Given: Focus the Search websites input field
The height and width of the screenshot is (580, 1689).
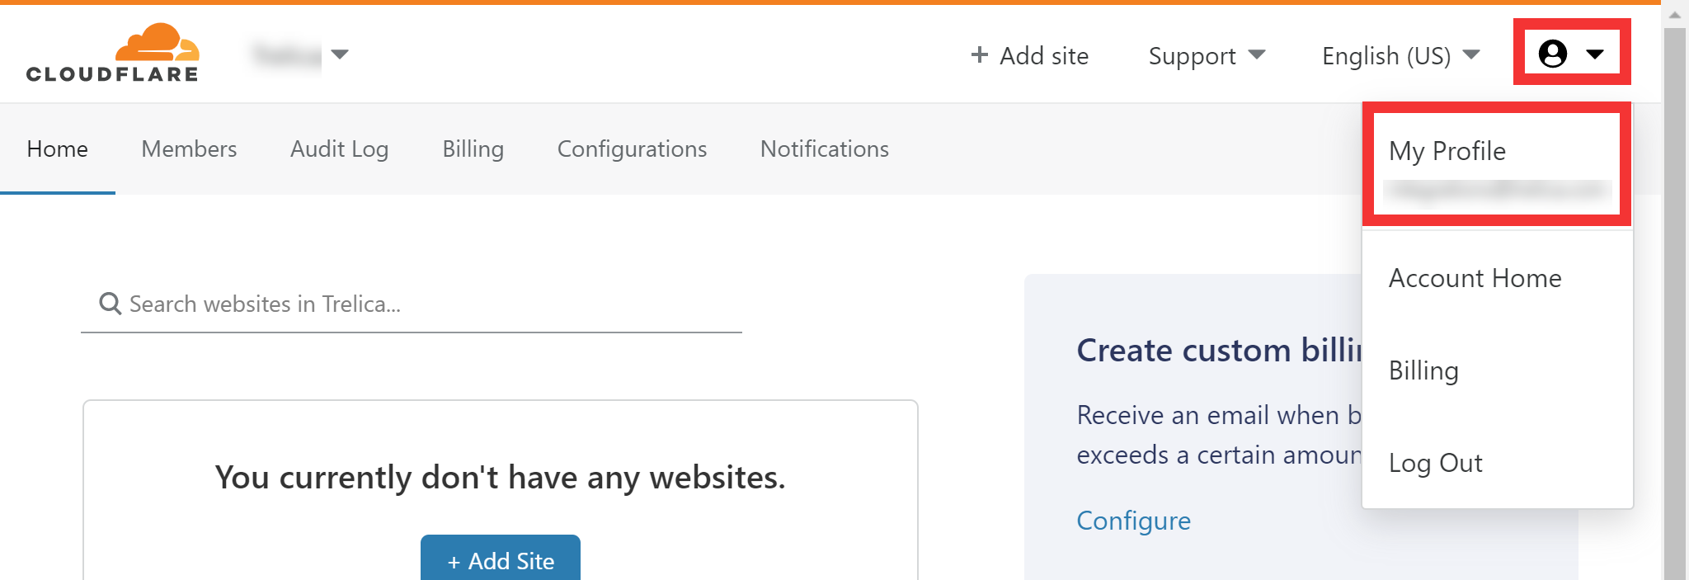Looking at the screenshot, I should [x=412, y=304].
